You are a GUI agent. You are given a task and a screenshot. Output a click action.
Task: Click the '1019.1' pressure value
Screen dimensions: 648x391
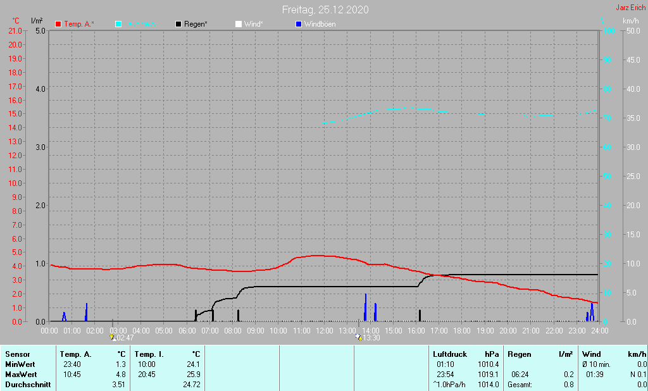(488, 375)
